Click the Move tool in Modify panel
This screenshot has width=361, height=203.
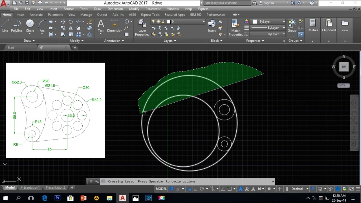[63, 22]
